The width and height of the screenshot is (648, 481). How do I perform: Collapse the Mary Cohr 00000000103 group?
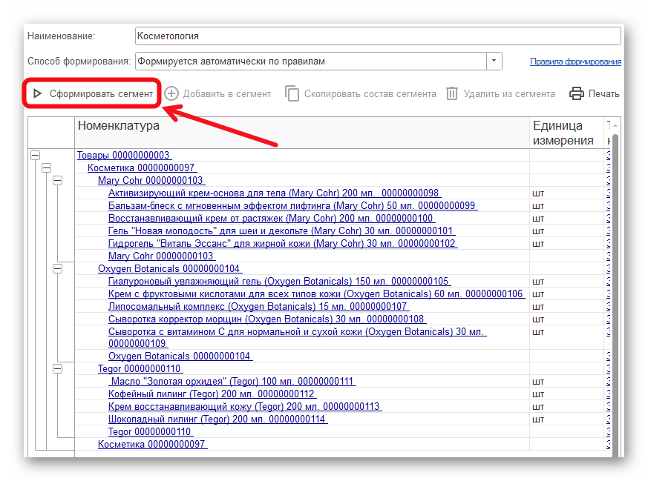coord(57,181)
